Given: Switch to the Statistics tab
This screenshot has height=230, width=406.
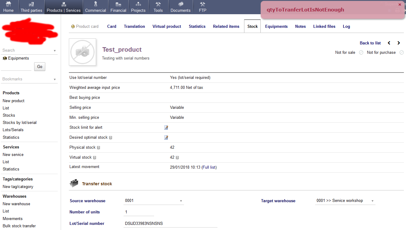Looking at the screenshot, I should (197, 27).
